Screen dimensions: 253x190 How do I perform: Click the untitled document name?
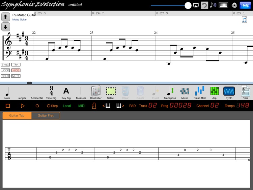[75, 5]
